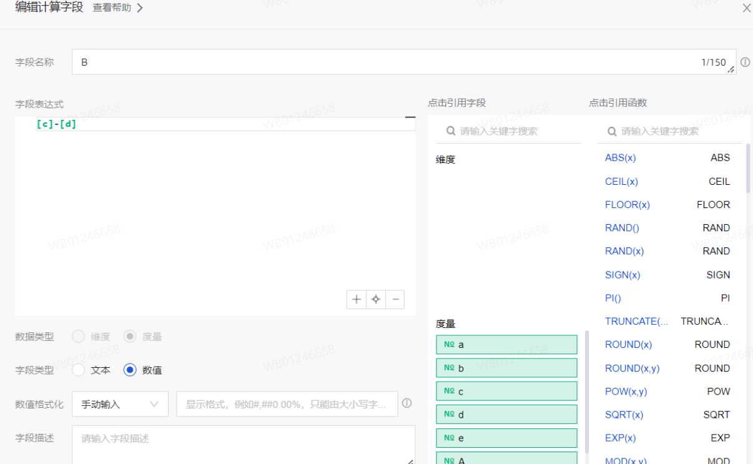Select the 数值 field type radio
Image resolution: width=753 pixels, height=464 pixels.
(x=130, y=370)
